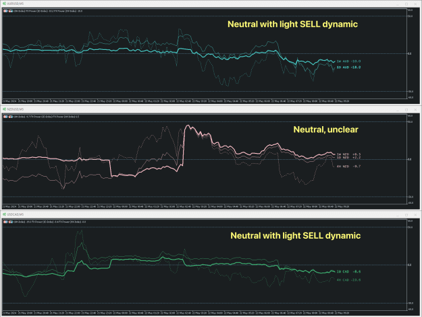Screen dimensions: 422x317
Task: Click the '1D NZD +2.2' line label
Action: pyautogui.click(x=348, y=157)
